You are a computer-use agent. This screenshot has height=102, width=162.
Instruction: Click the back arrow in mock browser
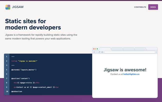(94, 52)
